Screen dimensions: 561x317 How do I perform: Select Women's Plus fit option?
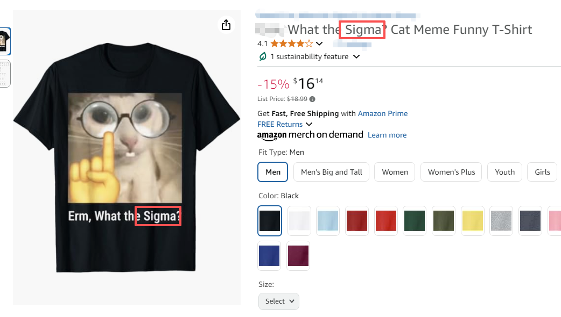tap(451, 172)
